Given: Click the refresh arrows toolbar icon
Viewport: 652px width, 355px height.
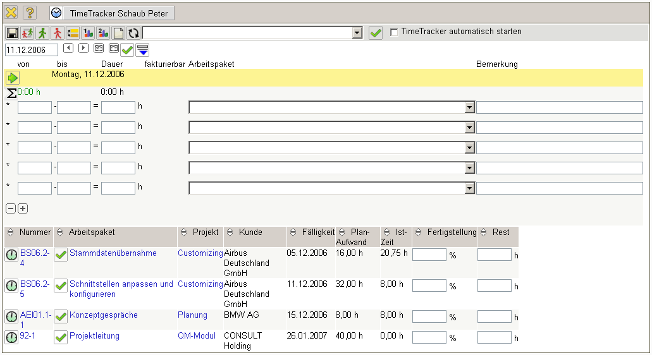Looking at the screenshot, I should pyautogui.click(x=133, y=33).
